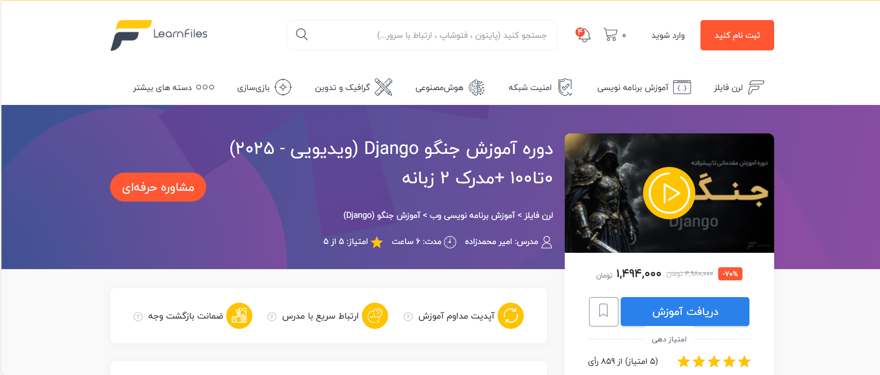Click the دریافت آموزش purchase button
Image resolution: width=880 pixels, height=375 pixels.
pos(685,312)
